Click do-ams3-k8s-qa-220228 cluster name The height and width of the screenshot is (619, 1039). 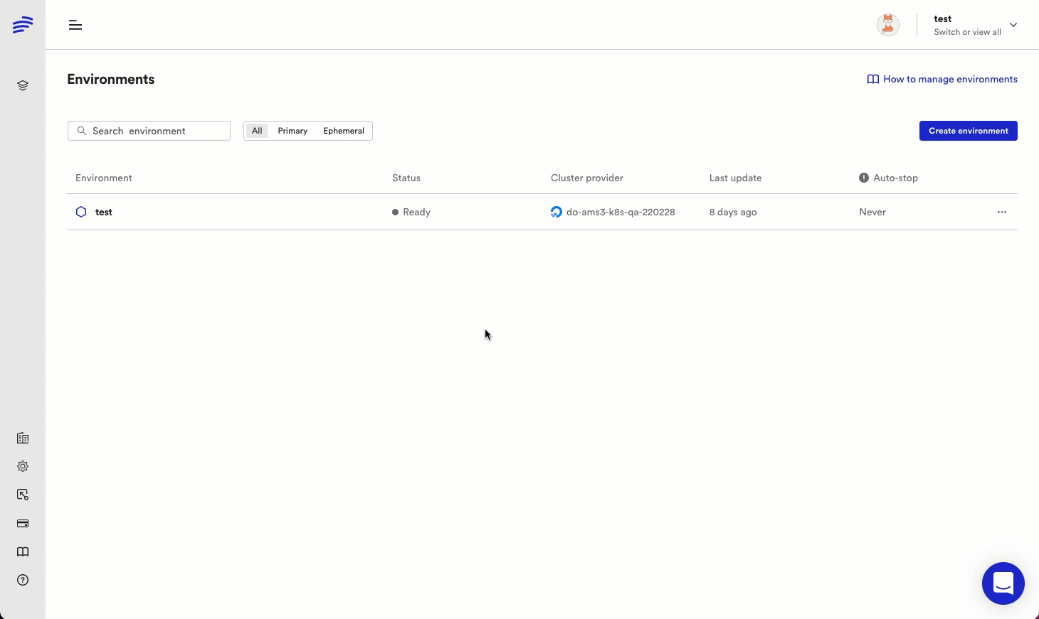621,212
